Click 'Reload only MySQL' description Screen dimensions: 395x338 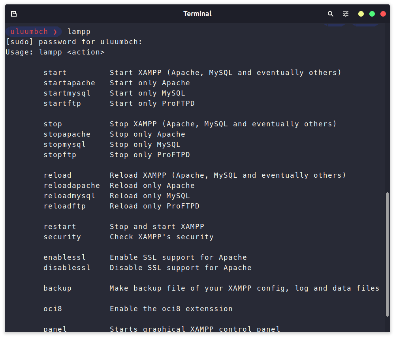click(150, 196)
